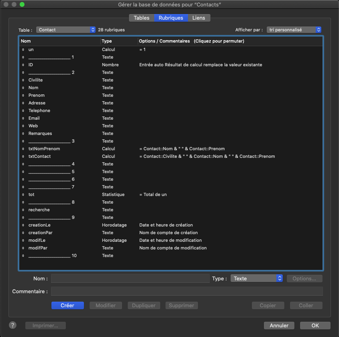Click the reorder handle beside txtContact field
This screenshot has height=337, width=339.
click(x=23, y=156)
